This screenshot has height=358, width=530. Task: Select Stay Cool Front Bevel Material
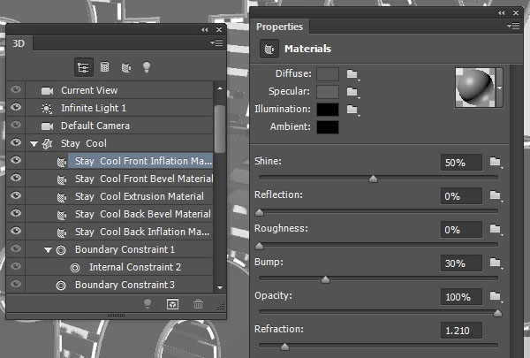point(119,179)
